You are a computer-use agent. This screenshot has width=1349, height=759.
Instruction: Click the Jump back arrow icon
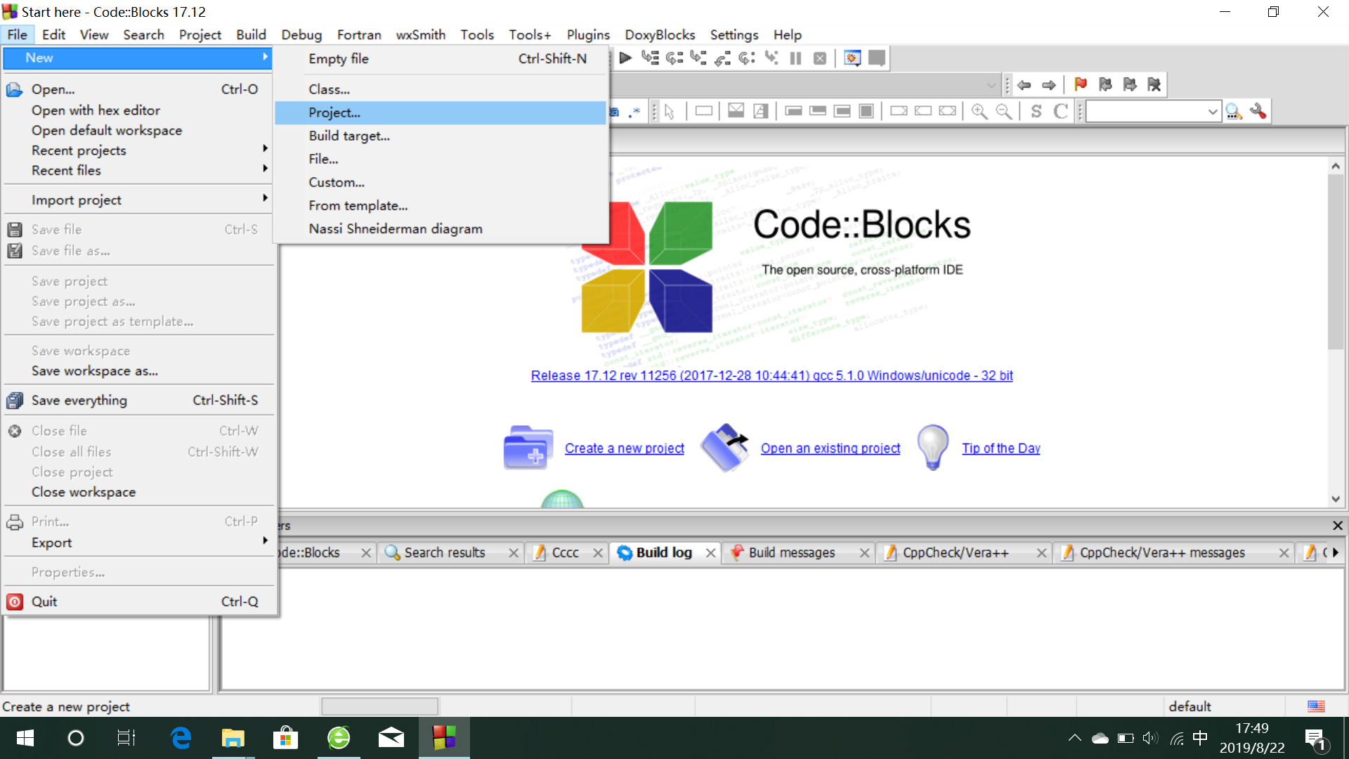pos(1024,85)
